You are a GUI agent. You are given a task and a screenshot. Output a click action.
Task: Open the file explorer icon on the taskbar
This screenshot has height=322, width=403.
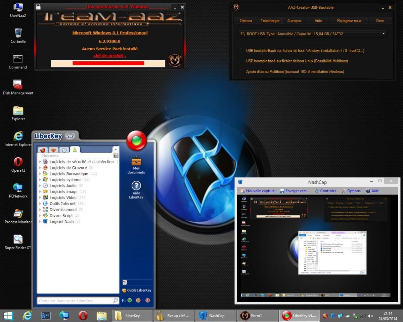[101, 316]
